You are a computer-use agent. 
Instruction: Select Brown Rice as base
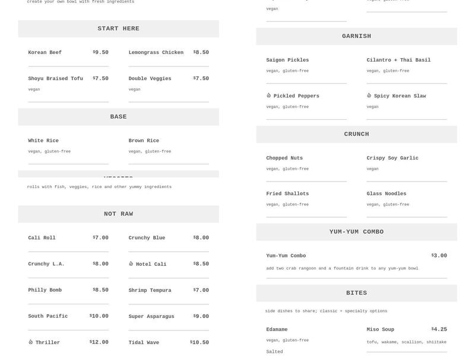coord(144,141)
